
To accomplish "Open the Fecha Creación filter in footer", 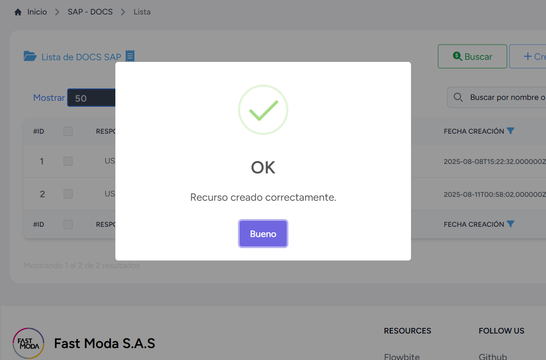I will coord(510,224).
